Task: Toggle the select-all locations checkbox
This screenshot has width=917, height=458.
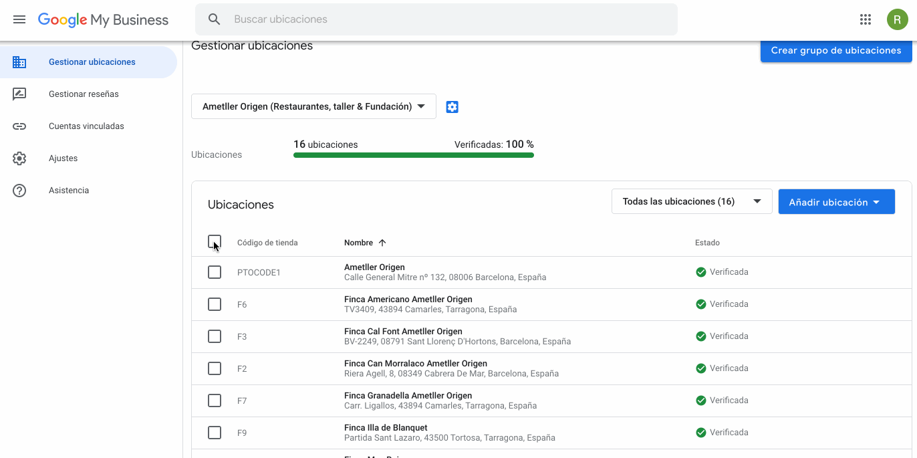Action: [x=215, y=242]
